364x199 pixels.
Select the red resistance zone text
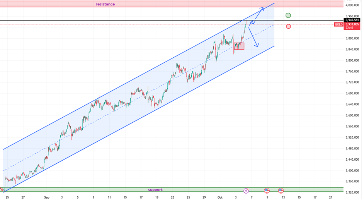105,4
